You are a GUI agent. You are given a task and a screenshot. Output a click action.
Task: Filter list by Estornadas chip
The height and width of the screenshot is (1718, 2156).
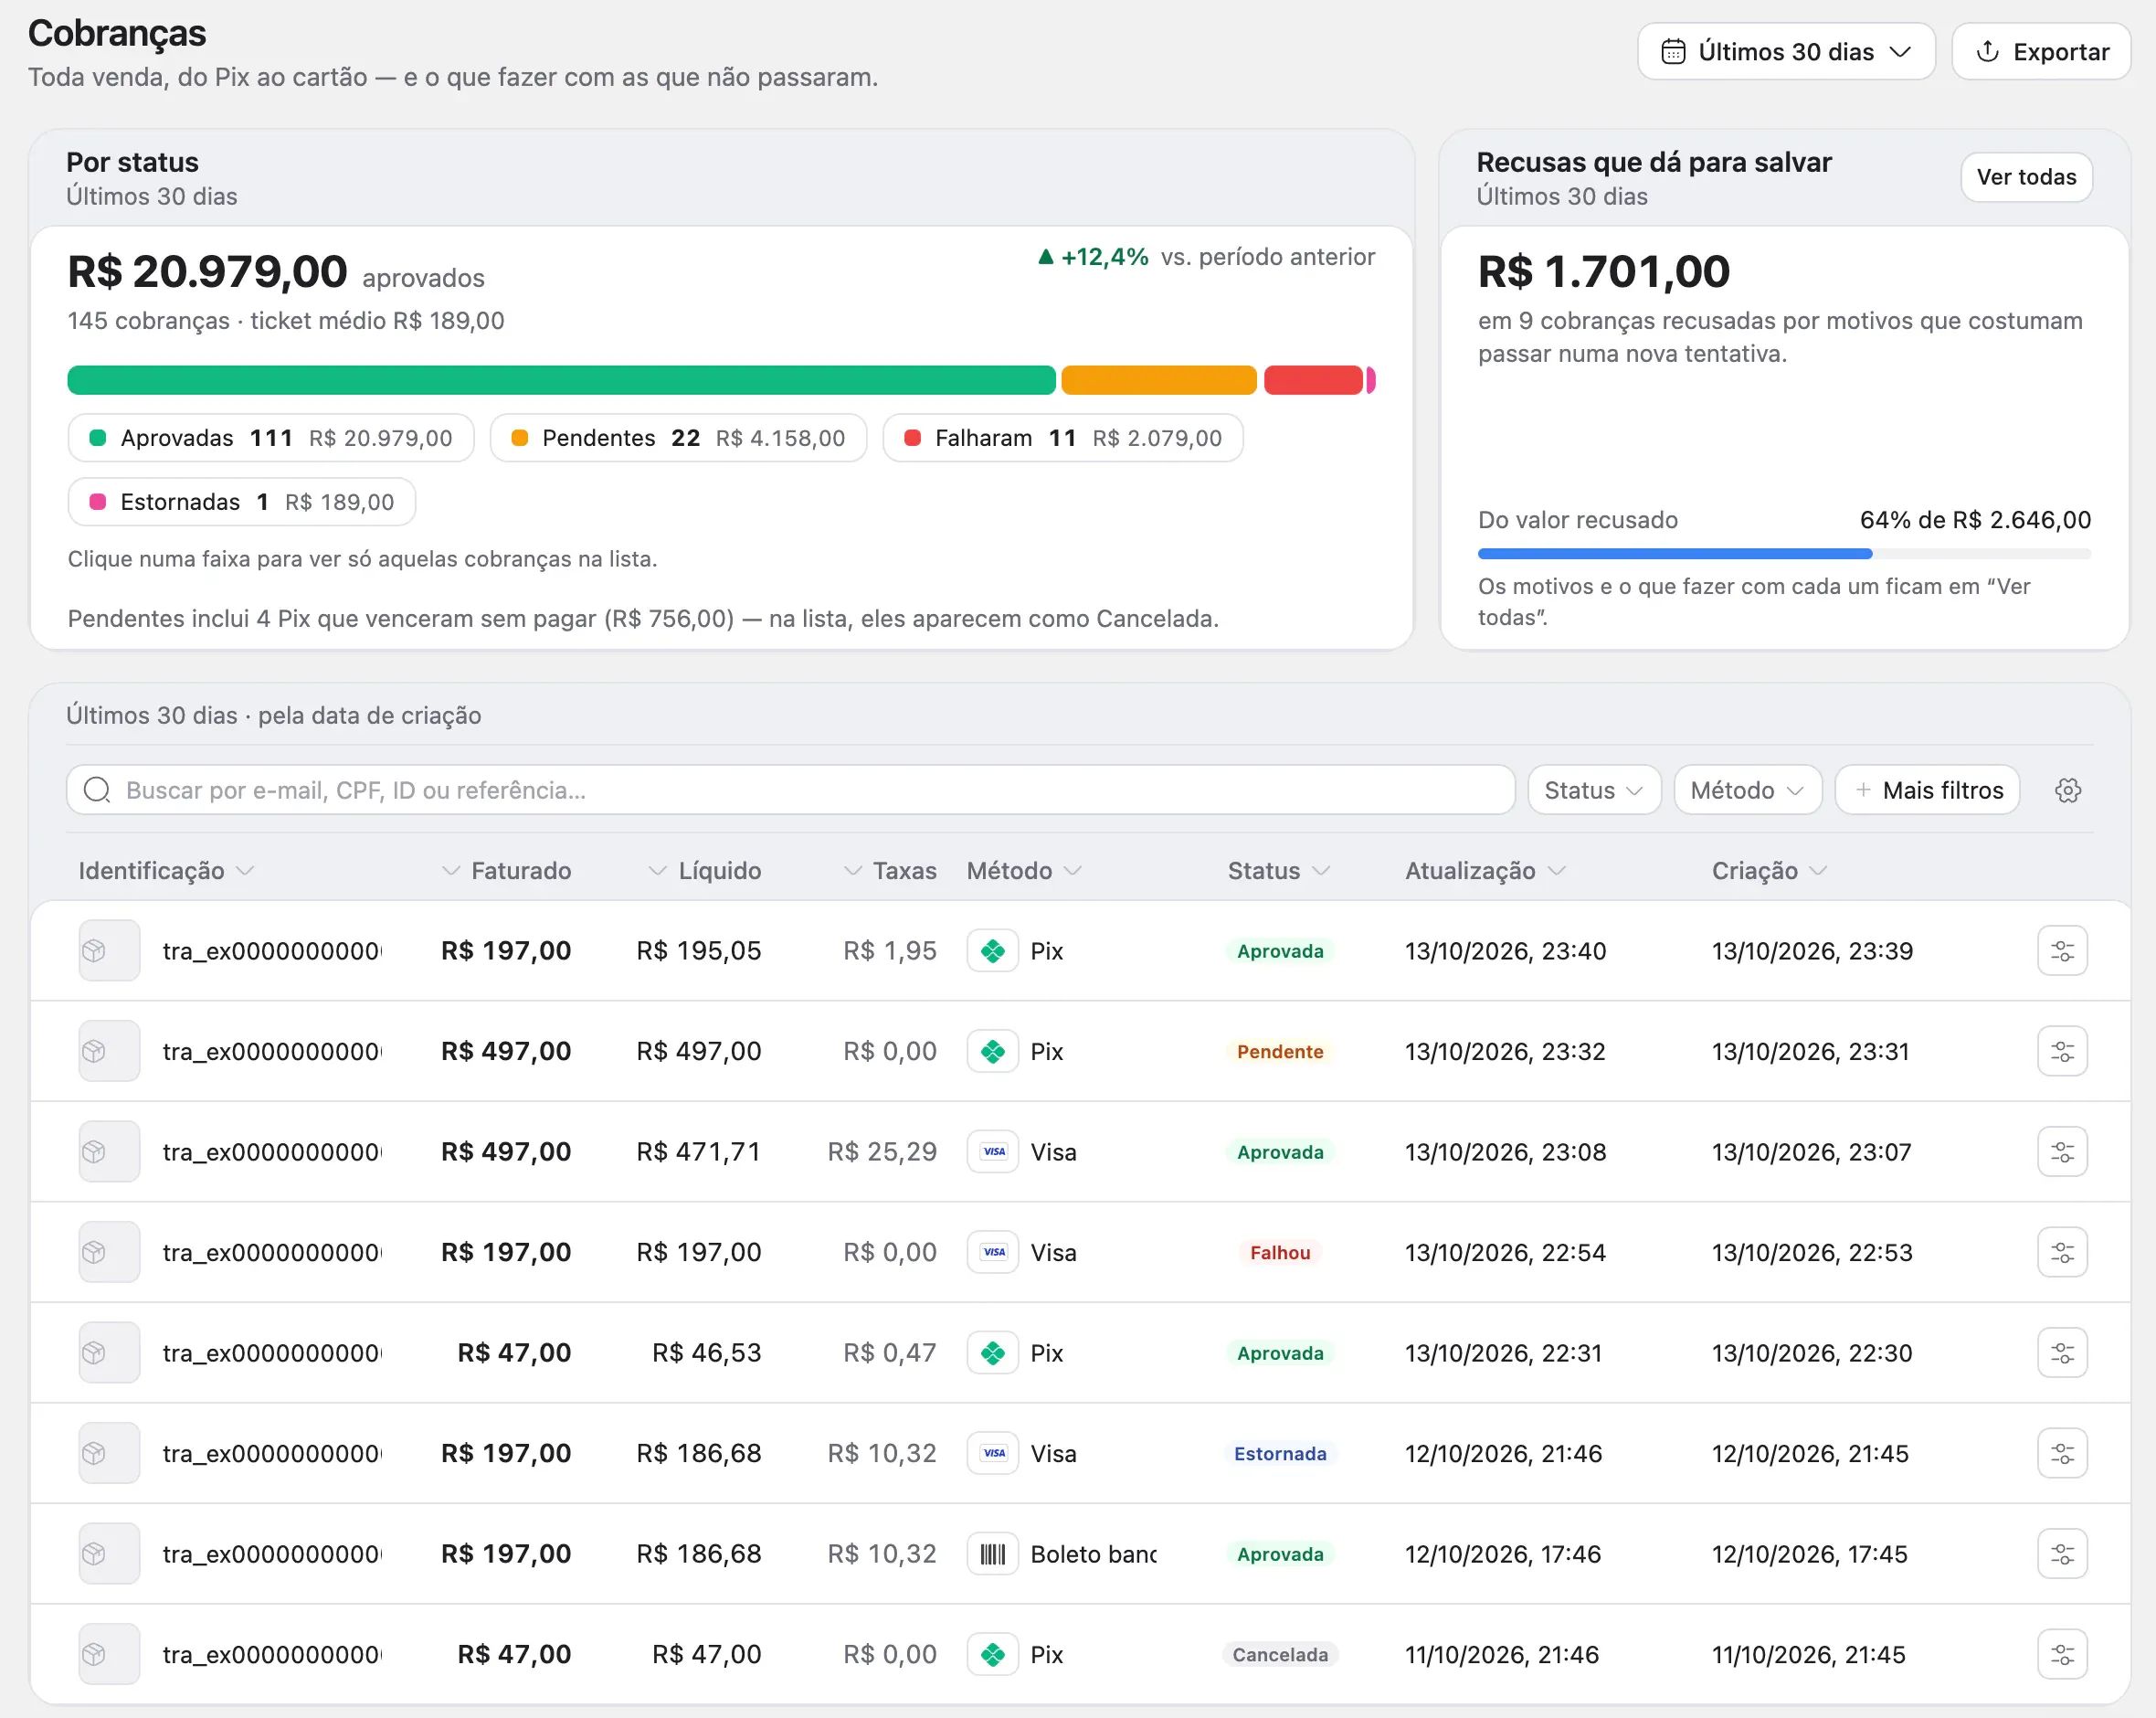pos(242,503)
